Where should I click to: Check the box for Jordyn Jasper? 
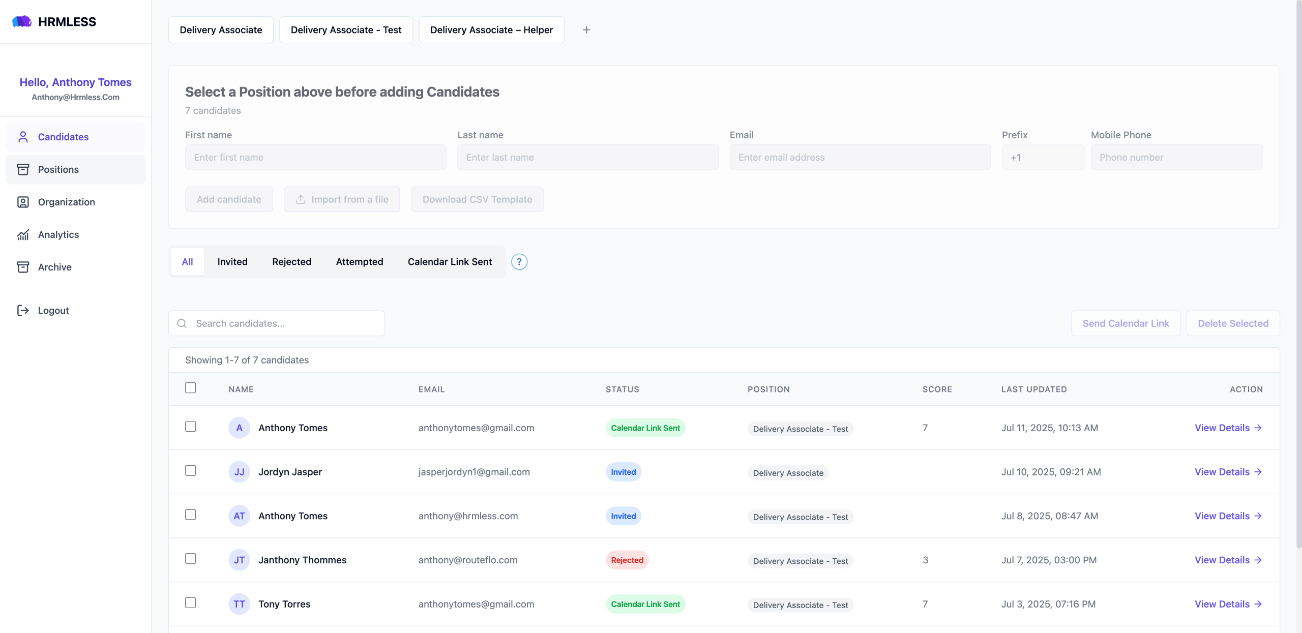191,471
